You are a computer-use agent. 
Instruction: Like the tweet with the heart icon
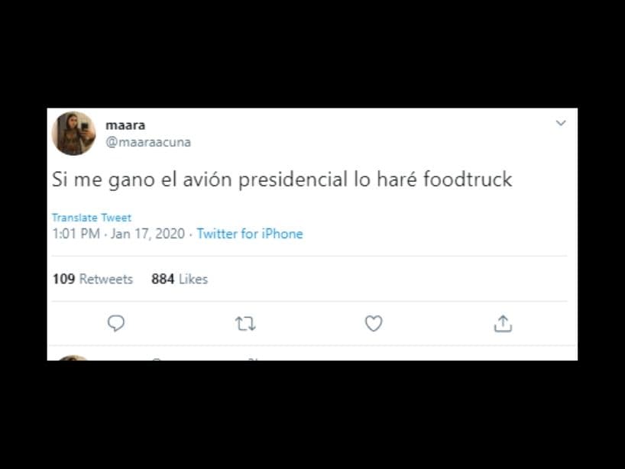[374, 324]
